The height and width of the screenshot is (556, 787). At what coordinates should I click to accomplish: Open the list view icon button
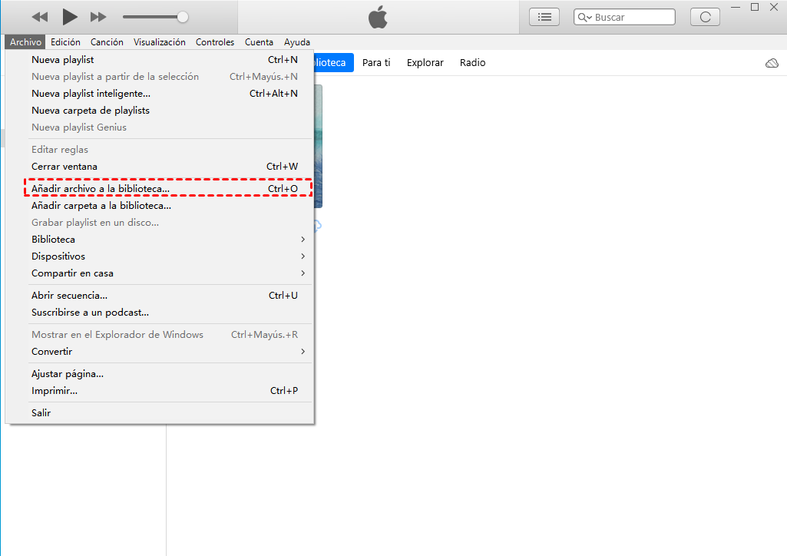click(545, 17)
